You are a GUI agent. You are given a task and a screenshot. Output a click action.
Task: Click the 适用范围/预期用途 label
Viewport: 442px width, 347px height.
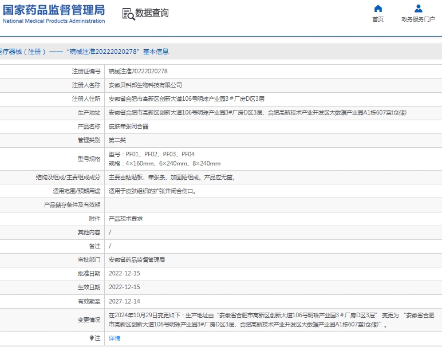point(76,191)
